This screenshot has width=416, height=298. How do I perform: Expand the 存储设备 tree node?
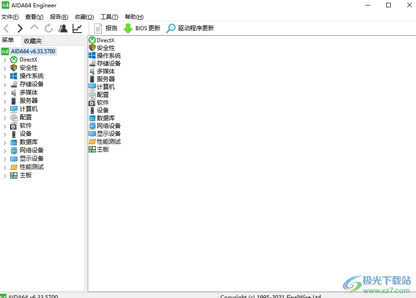point(5,85)
